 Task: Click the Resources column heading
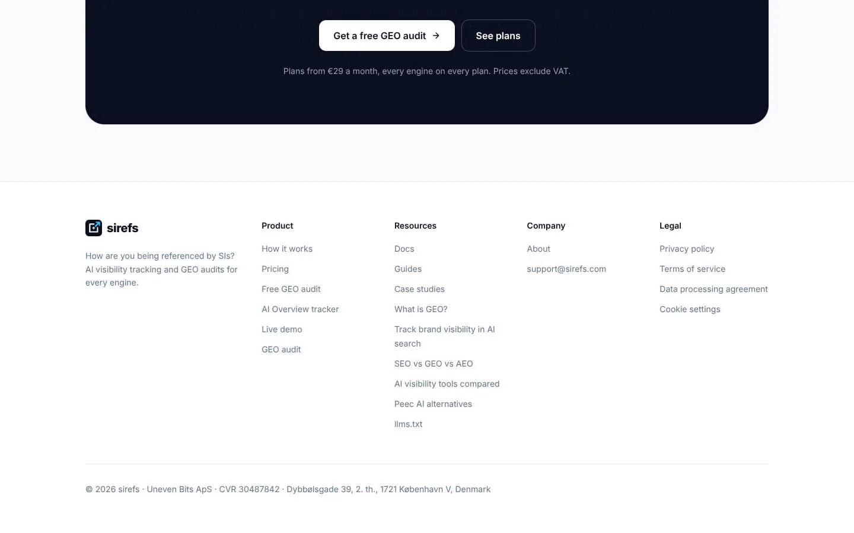415,226
